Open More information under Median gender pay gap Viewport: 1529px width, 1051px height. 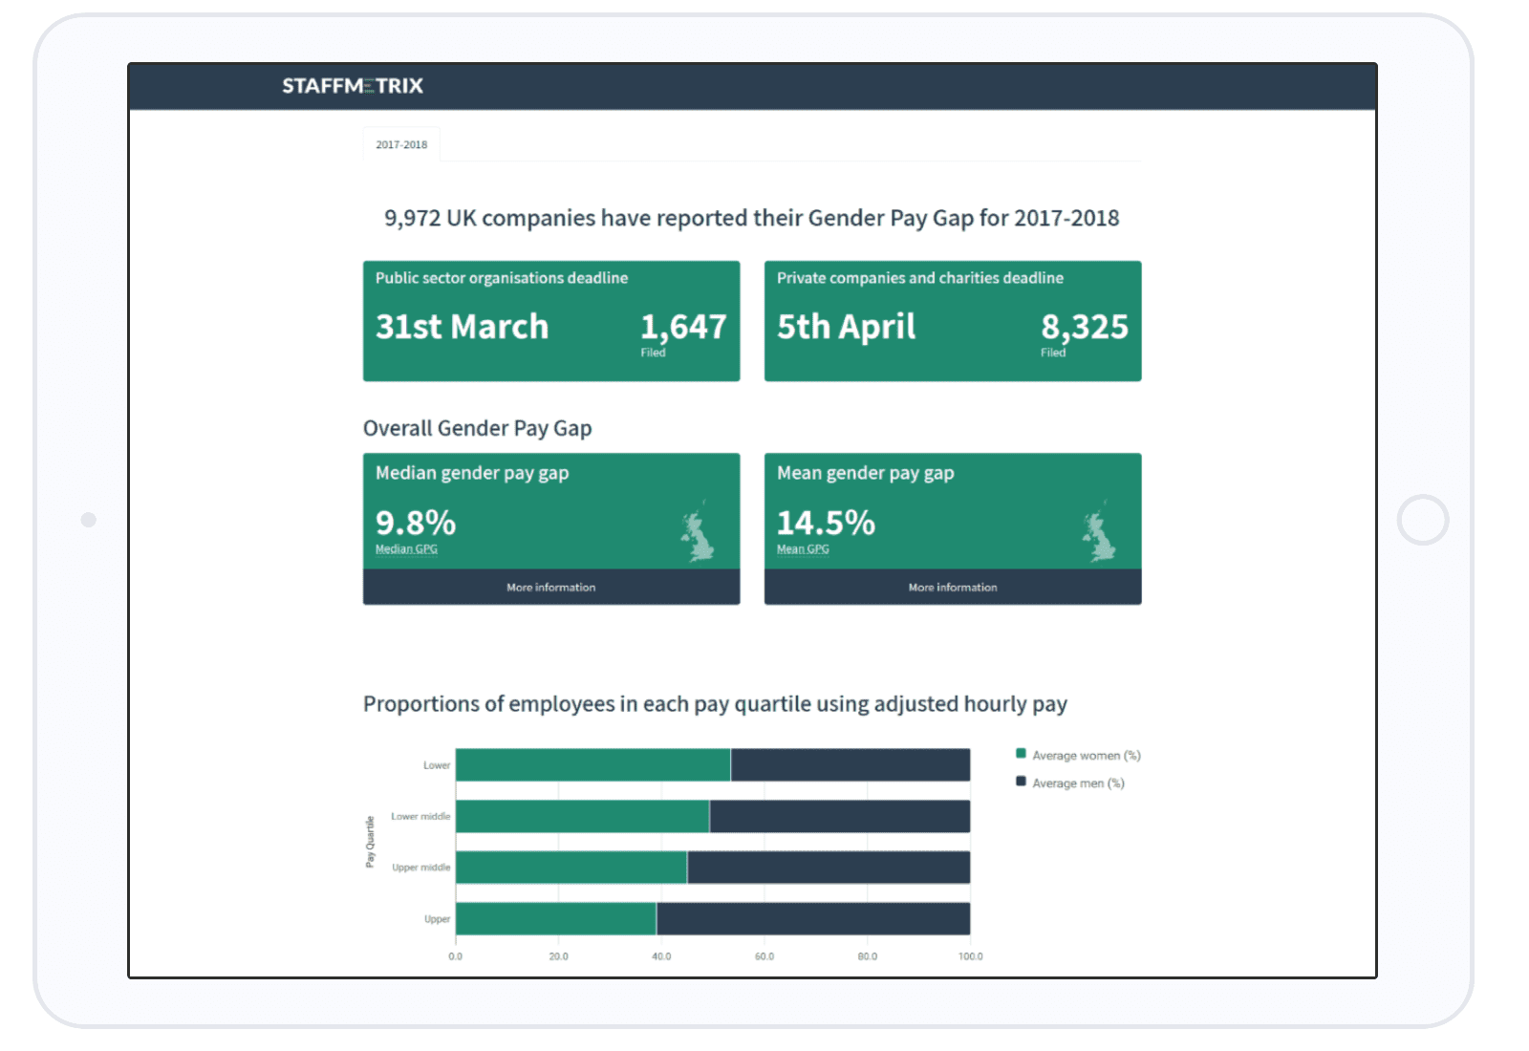click(x=551, y=588)
